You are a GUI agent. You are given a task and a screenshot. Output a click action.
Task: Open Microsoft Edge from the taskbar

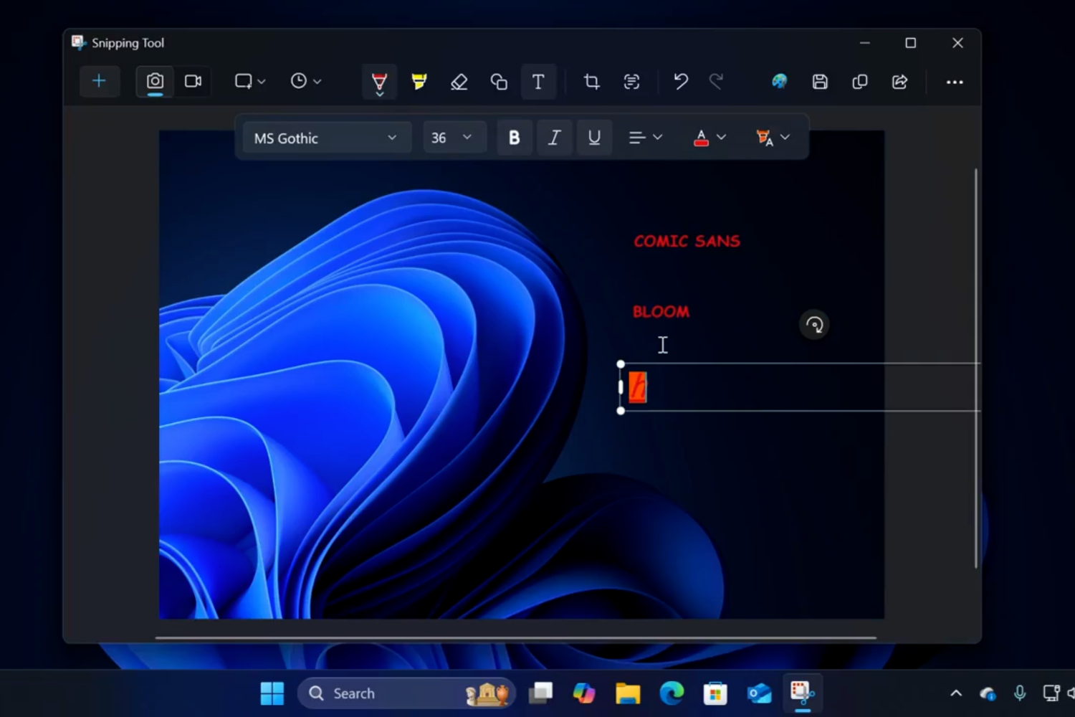click(x=672, y=693)
